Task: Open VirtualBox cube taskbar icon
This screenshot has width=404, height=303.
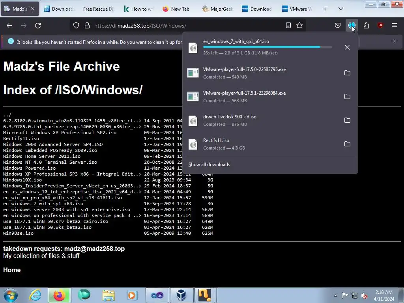Action: [181, 295]
